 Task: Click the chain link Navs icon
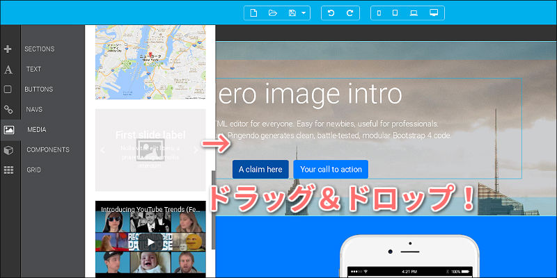coord(8,110)
